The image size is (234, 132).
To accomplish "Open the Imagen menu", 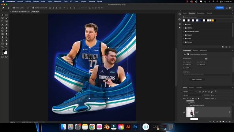I will 36,1.
